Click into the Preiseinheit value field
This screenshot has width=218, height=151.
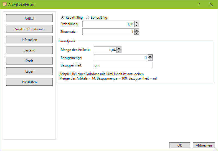pyautogui.click(x=108, y=24)
